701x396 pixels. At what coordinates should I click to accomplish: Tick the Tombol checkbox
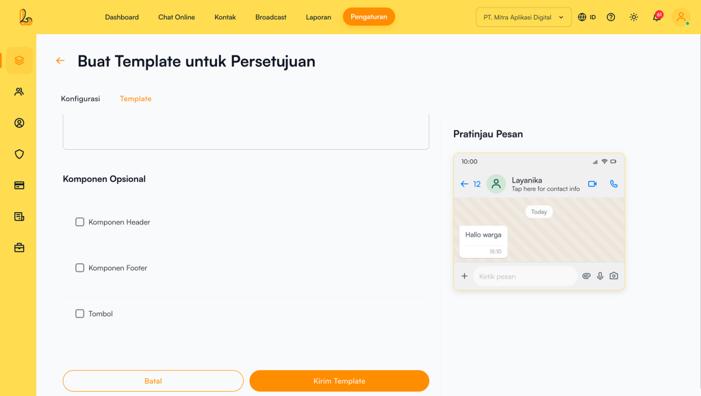click(x=80, y=314)
